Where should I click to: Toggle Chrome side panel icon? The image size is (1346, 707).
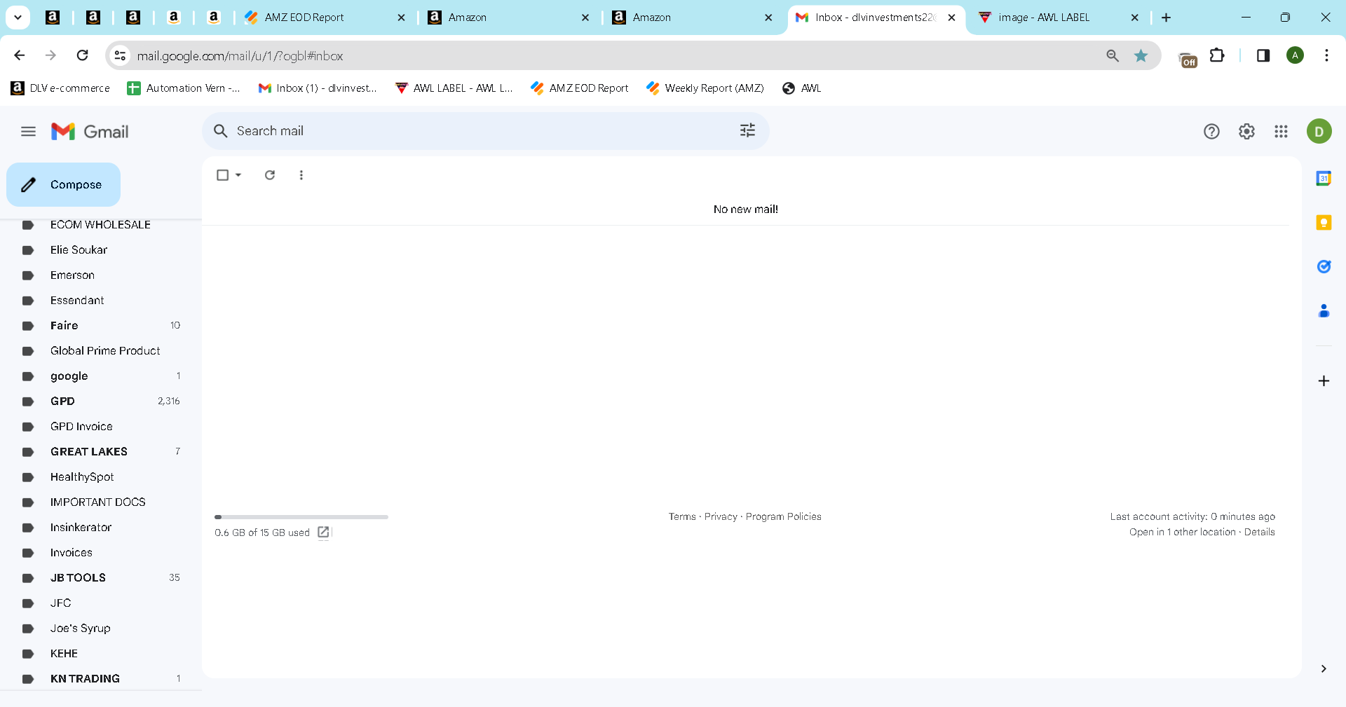pyautogui.click(x=1263, y=55)
